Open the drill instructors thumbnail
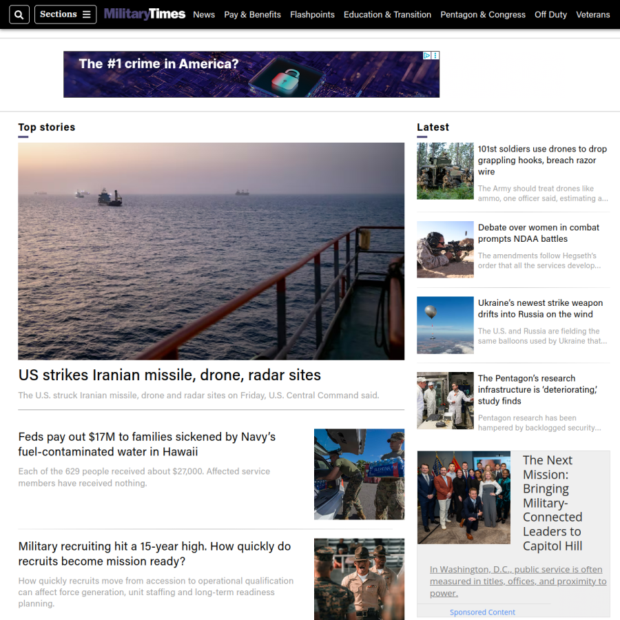The height and width of the screenshot is (620, 620). tap(359, 579)
